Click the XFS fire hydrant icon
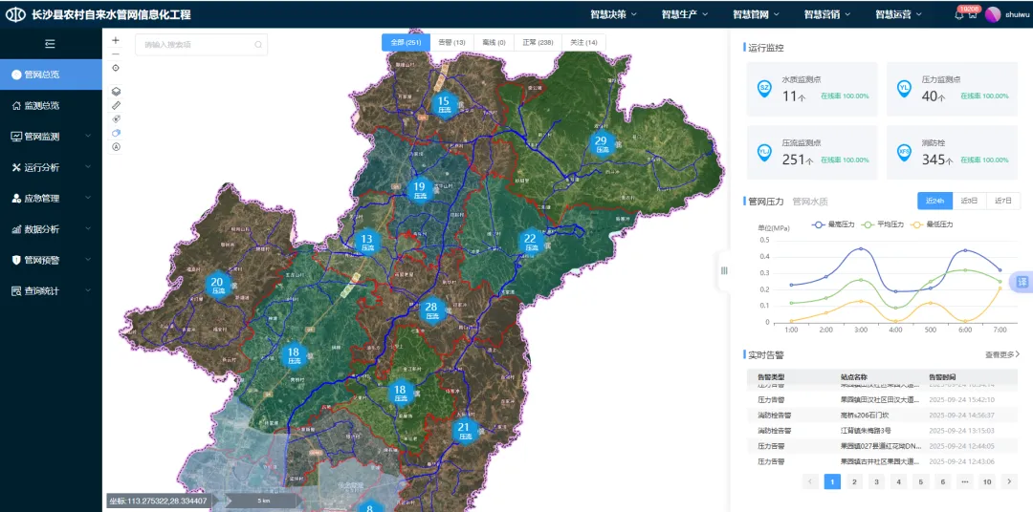This screenshot has height=512, width=1033. click(904, 152)
